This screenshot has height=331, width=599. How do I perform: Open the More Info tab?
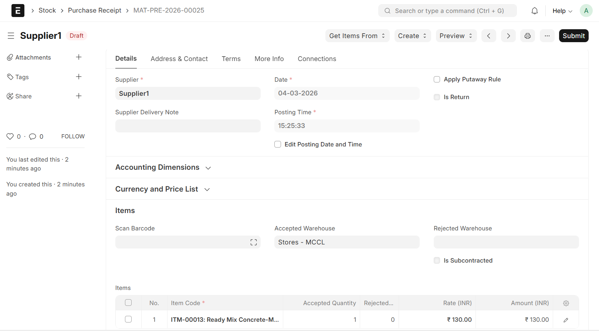[x=269, y=59]
